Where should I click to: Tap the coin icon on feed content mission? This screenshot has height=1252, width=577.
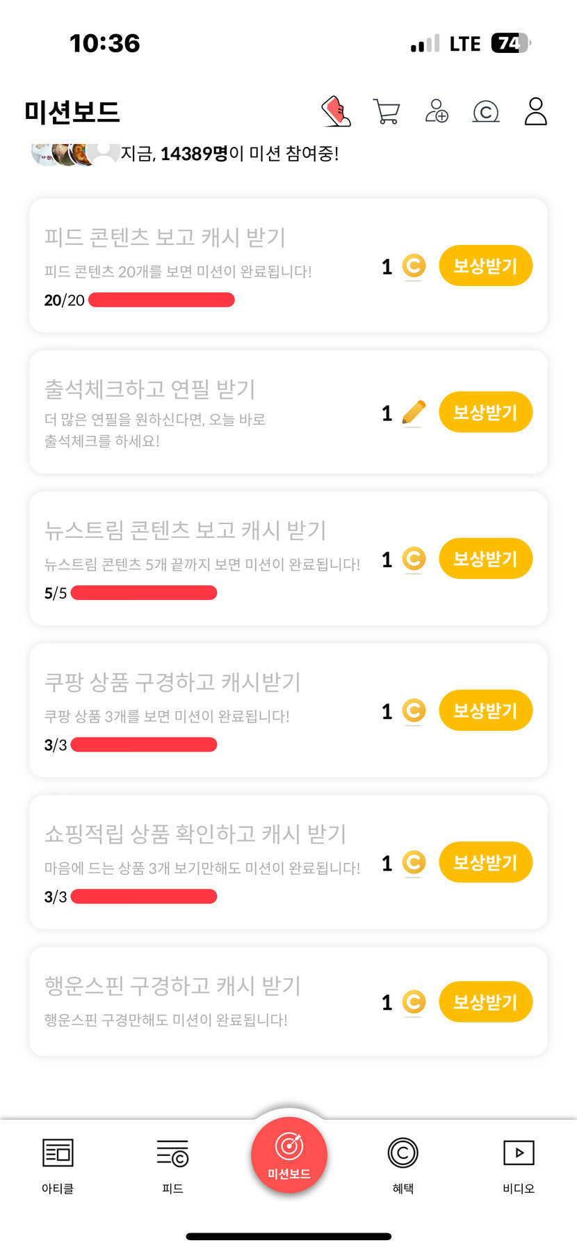coord(414,266)
